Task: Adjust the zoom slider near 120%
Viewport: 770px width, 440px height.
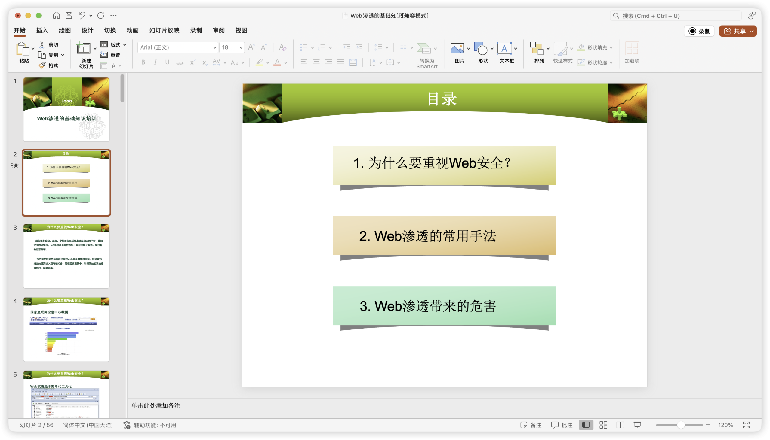Action: (x=681, y=425)
